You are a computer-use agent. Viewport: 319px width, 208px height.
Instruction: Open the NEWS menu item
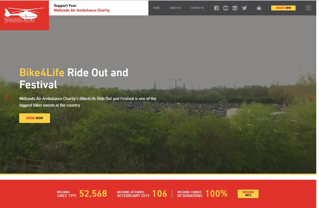pyautogui.click(x=156, y=8)
